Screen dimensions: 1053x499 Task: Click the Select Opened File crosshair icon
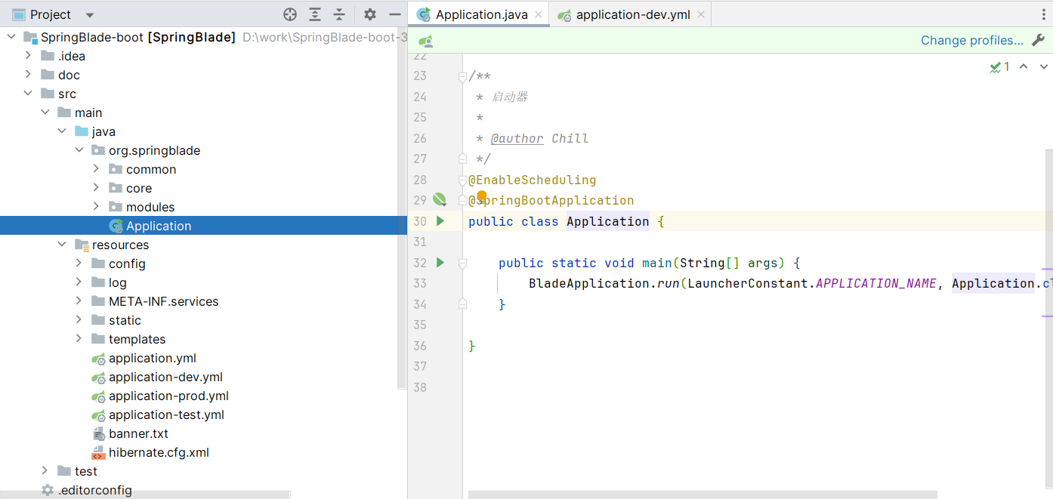290,14
